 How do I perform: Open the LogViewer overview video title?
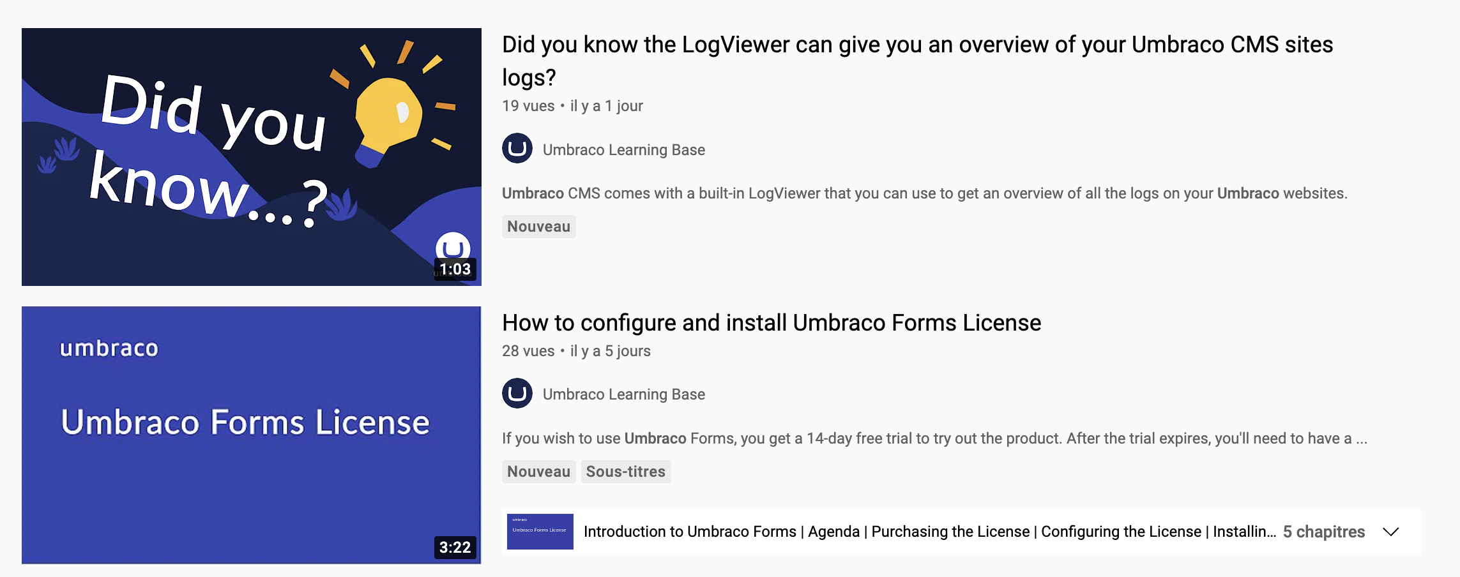click(917, 61)
